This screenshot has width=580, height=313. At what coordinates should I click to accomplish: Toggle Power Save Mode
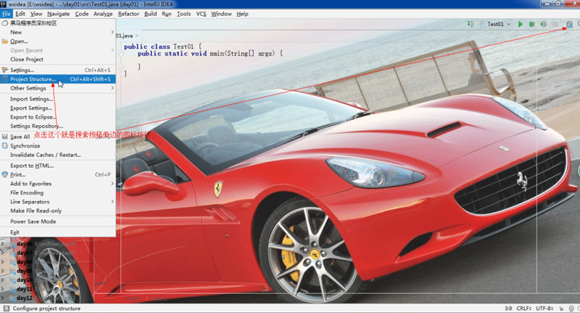[x=33, y=221]
